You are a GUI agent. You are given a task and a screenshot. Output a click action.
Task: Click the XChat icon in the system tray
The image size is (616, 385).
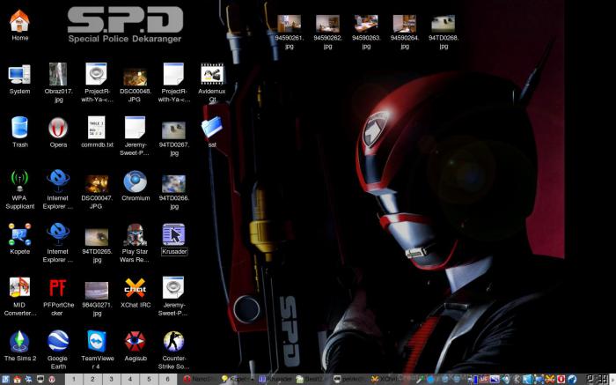coord(550,379)
